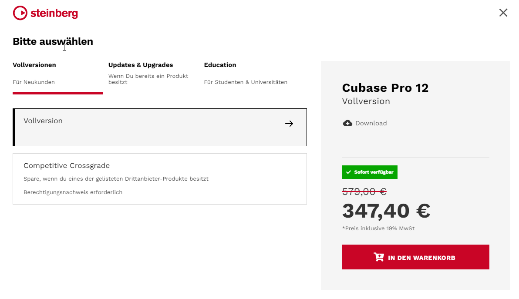This screenshot has width=519, height=299.
Task: Click the Preis inklusive 19% MwSt note
Action: [x=378, y=228]
